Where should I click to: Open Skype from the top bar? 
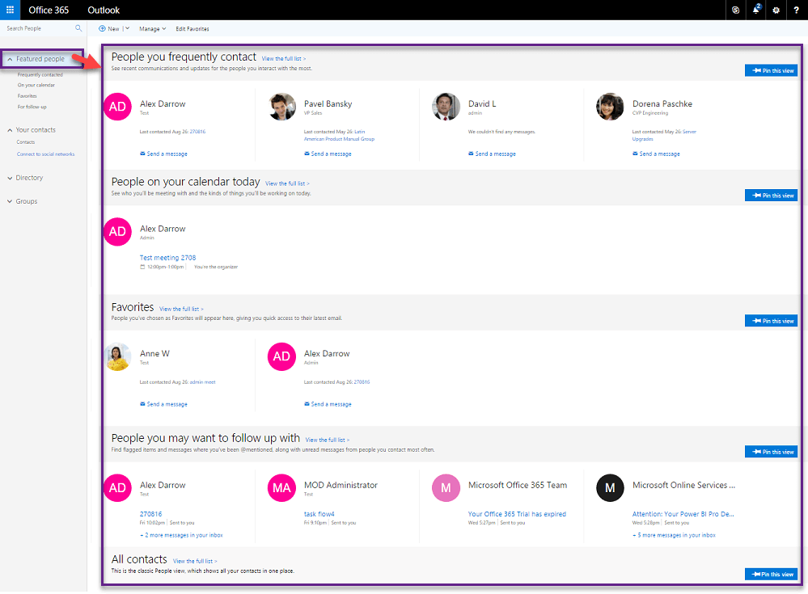pos(735,10)
